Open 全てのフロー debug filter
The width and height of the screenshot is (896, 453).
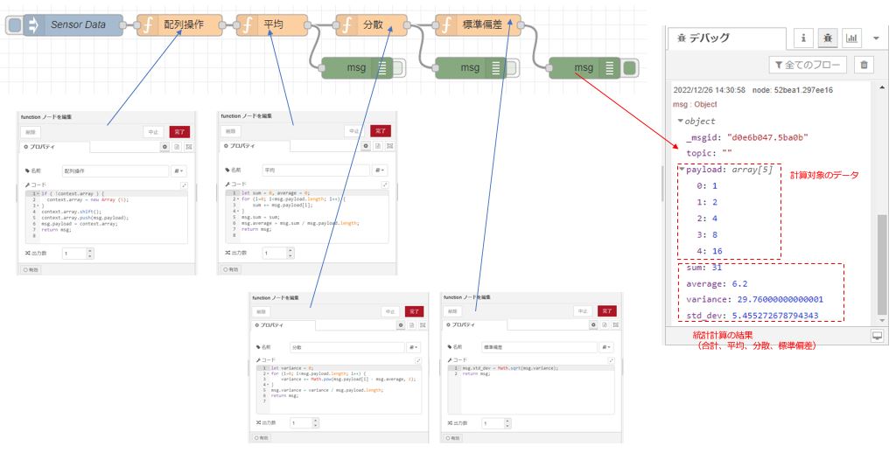808,65
